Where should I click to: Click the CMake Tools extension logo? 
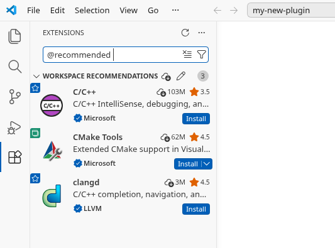[x=52, y=151]
